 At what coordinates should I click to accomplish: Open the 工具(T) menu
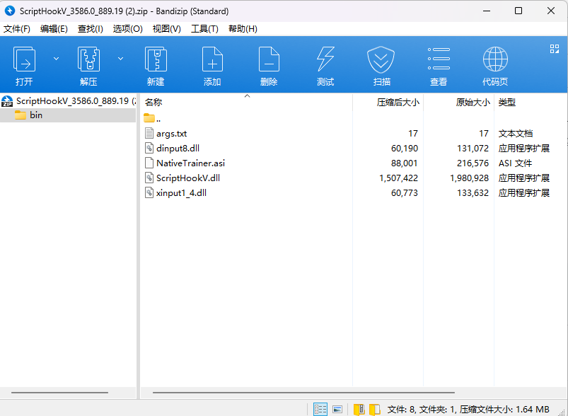[204, 29]
